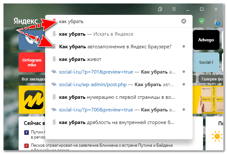Click the Яндекс logo
This screenshot has width=227, height=154.
coord(26,21)
